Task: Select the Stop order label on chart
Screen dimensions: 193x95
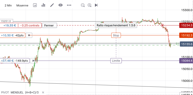Action: [x=116, y=35]
